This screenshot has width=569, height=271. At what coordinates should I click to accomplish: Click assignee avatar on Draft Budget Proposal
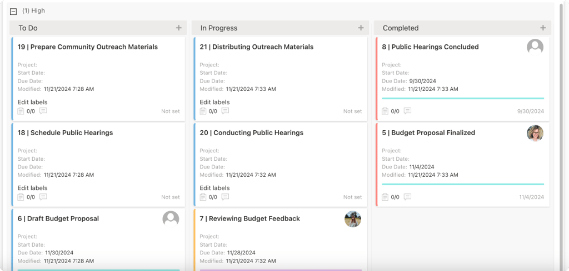tap(171, 219)
